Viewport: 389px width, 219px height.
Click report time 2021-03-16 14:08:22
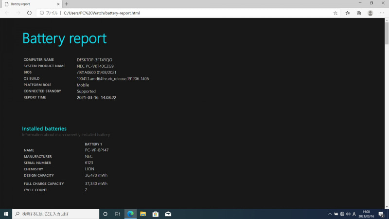(x=96, y=98)
